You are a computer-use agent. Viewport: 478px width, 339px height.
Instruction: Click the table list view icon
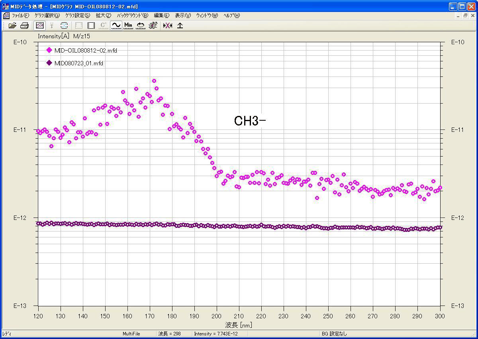pyautogui.click(x=91, y=25)
